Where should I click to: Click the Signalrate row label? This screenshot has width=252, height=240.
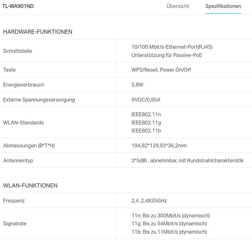pos(15,223)
